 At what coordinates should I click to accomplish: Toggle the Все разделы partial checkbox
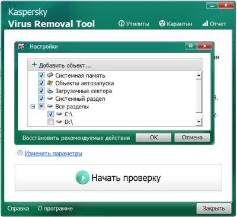(41, 106)
